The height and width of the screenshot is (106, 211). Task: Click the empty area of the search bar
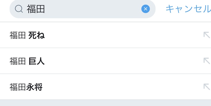tap(93, 9)
